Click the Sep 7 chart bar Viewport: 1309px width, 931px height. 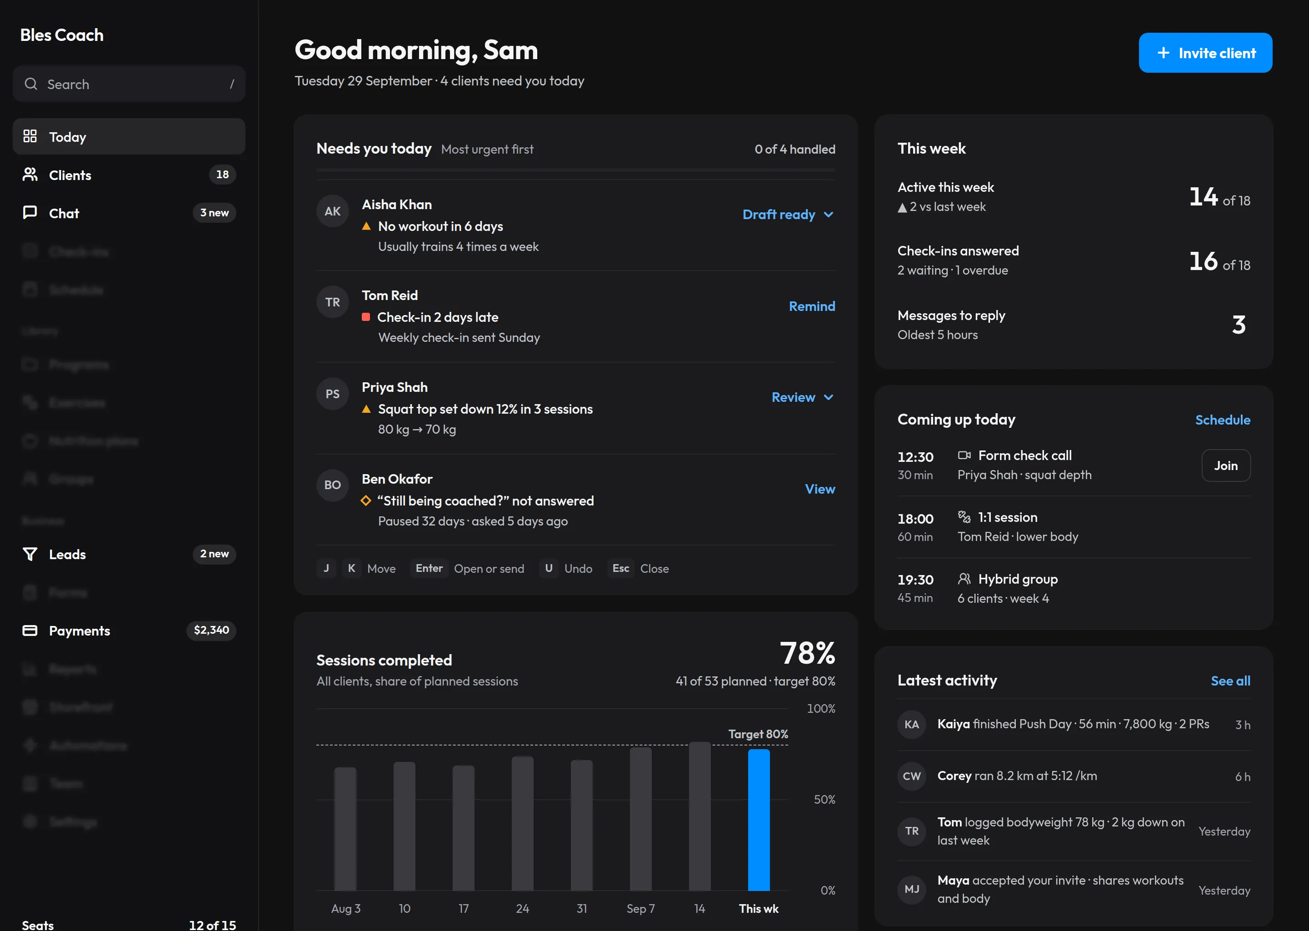(x=640, y=819)
